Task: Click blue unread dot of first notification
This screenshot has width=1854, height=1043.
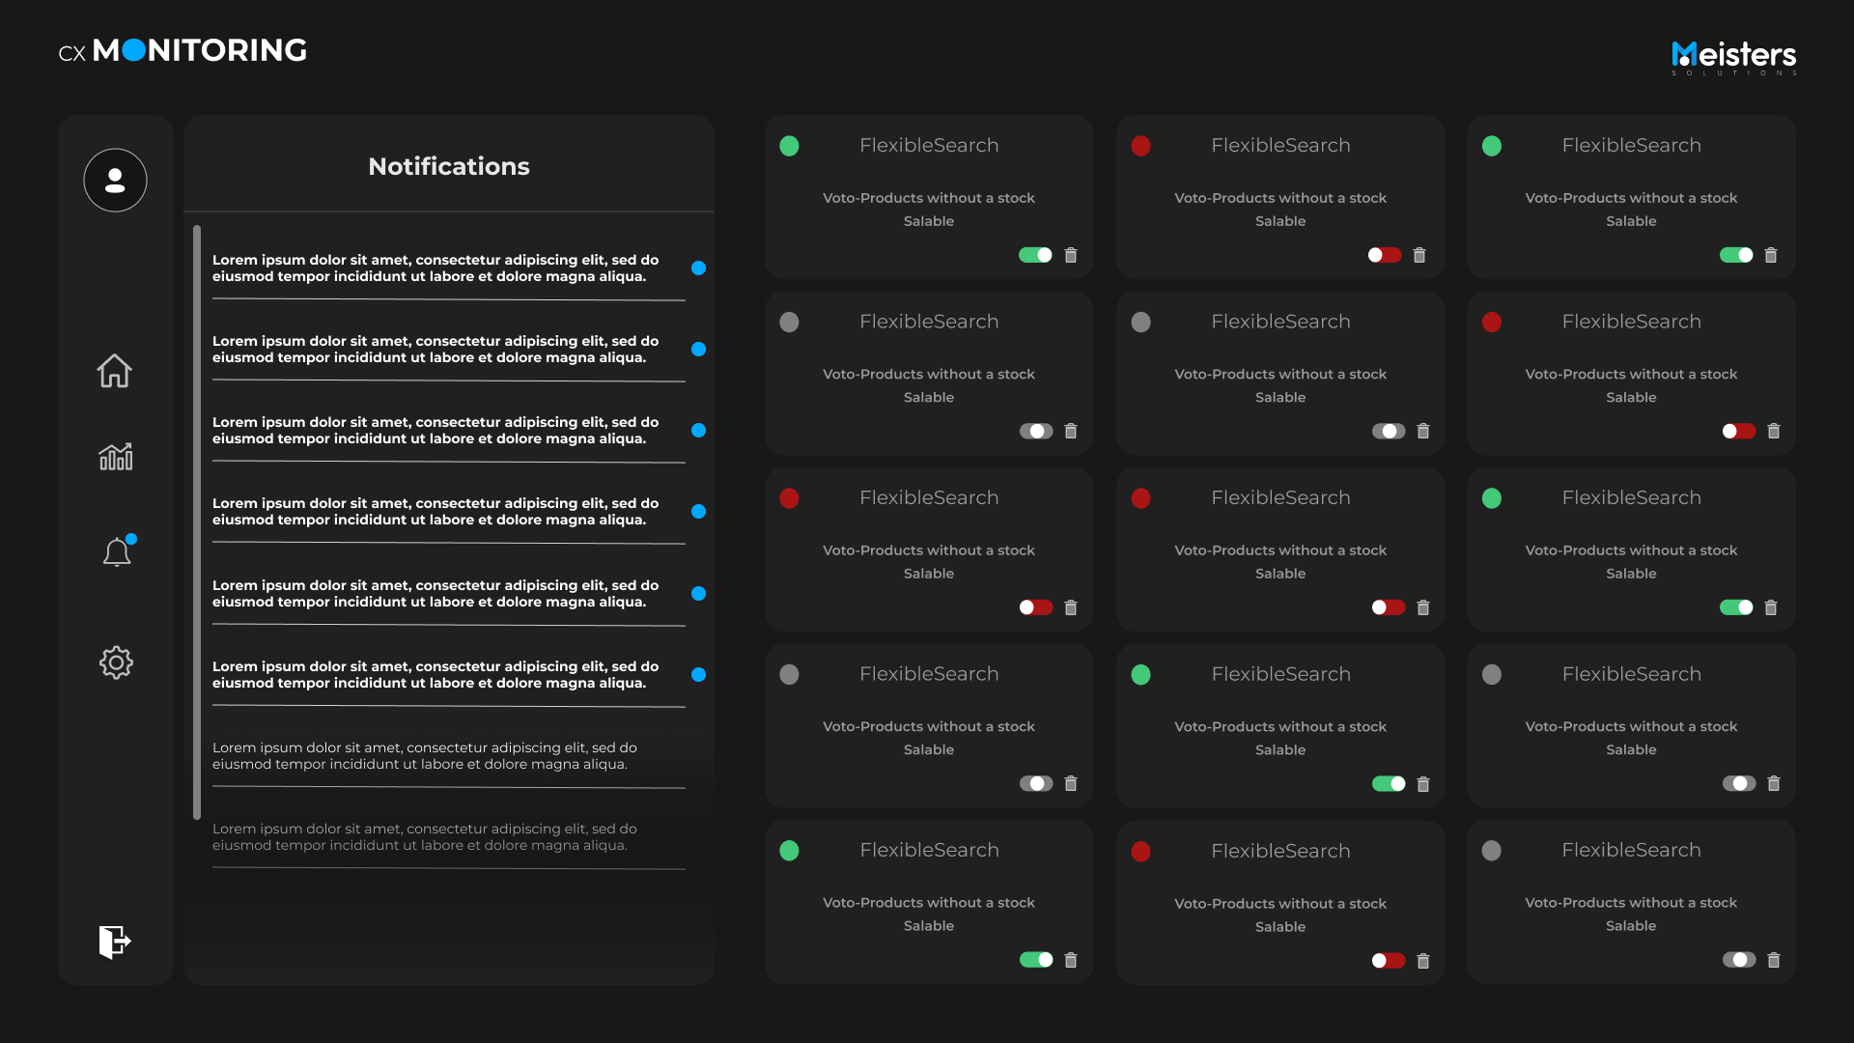Action: [699, 268]
